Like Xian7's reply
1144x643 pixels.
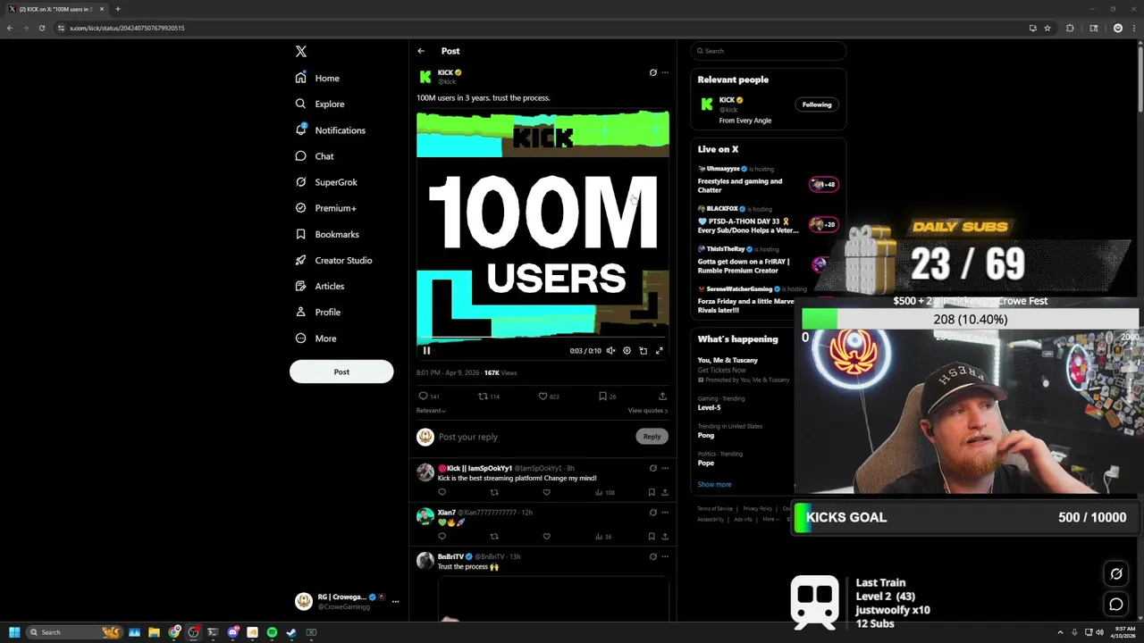tap(546, 537)
